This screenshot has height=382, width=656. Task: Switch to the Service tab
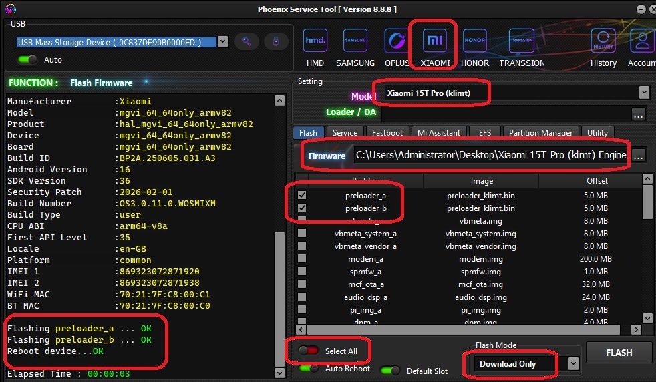345,132
